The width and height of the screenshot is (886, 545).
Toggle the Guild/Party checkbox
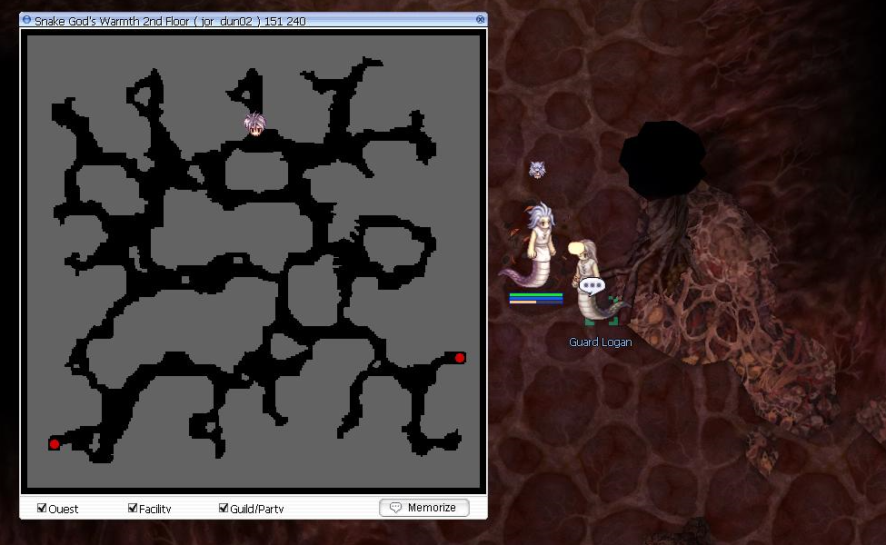(224, 509)
